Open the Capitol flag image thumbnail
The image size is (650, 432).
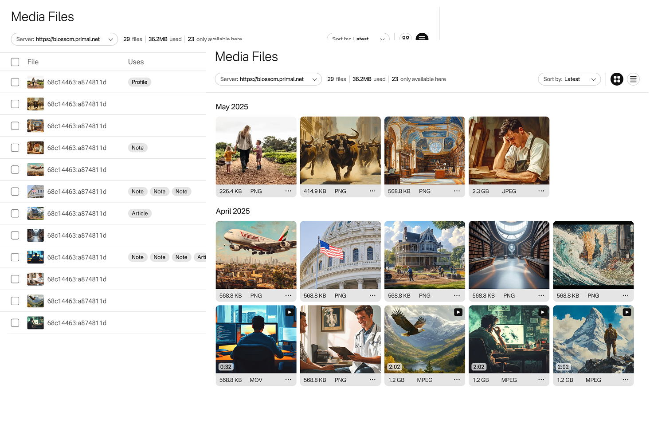point(340,255)
